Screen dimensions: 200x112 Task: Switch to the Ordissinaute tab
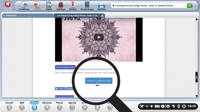28,16
